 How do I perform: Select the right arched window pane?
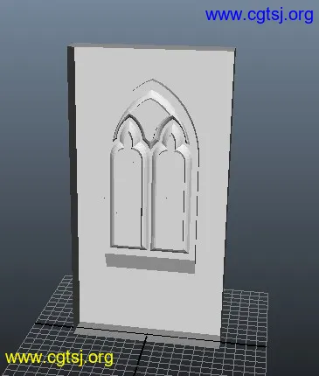click(169, 201)
